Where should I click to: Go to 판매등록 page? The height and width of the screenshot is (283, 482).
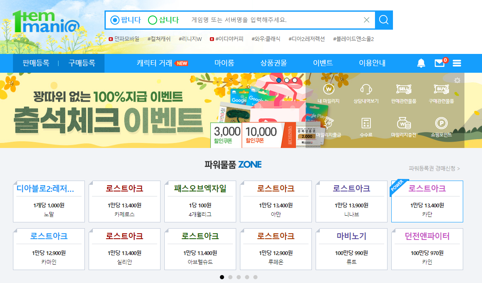click(x=36, y=63)
